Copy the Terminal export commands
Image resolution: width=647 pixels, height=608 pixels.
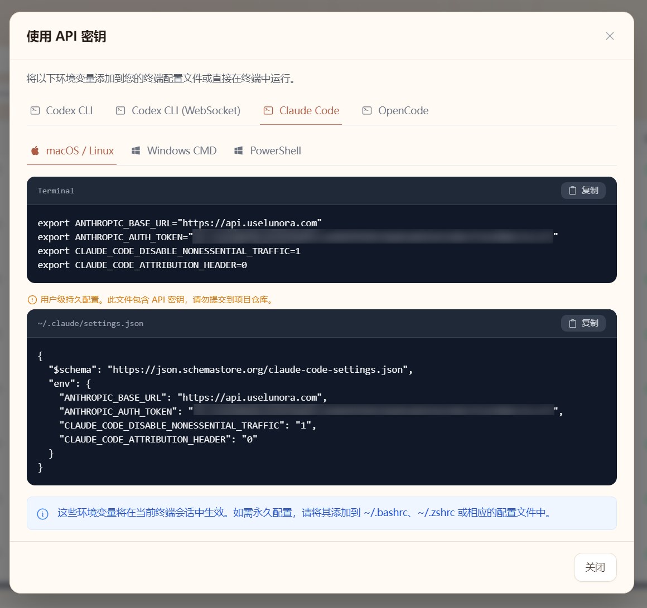(583, 191)
